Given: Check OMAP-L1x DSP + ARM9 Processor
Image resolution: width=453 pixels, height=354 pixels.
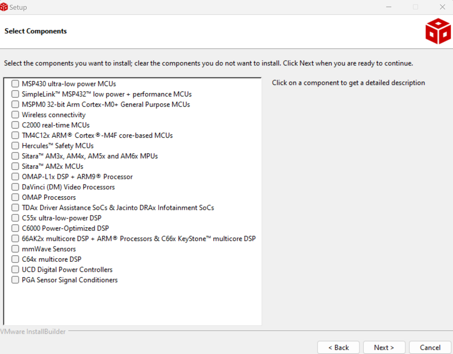Looking at the screenshot, I should click(15, 177).
